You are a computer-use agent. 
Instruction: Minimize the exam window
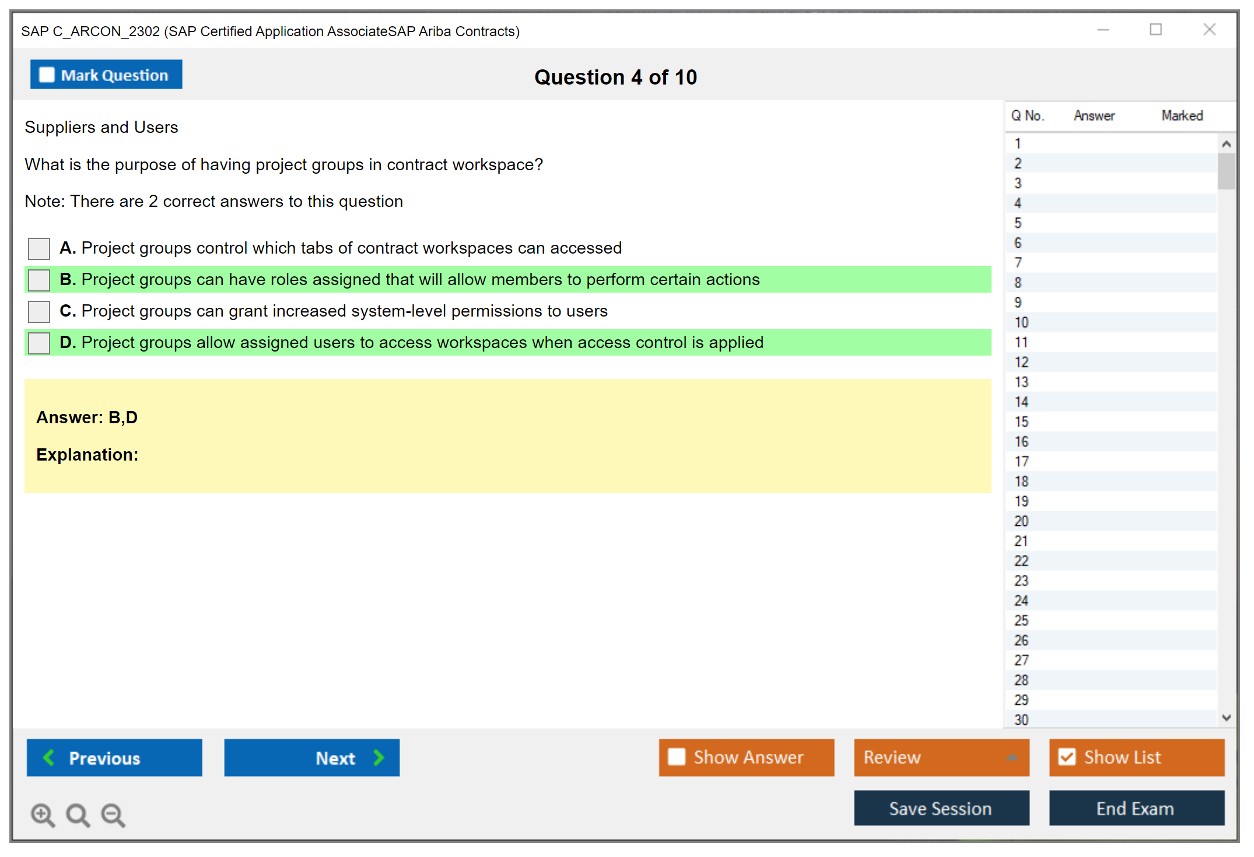pos(1103,30)
